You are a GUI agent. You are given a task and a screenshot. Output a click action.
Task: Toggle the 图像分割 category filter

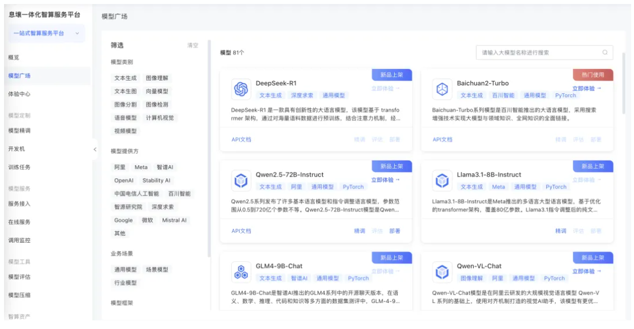tap(125, 105)
